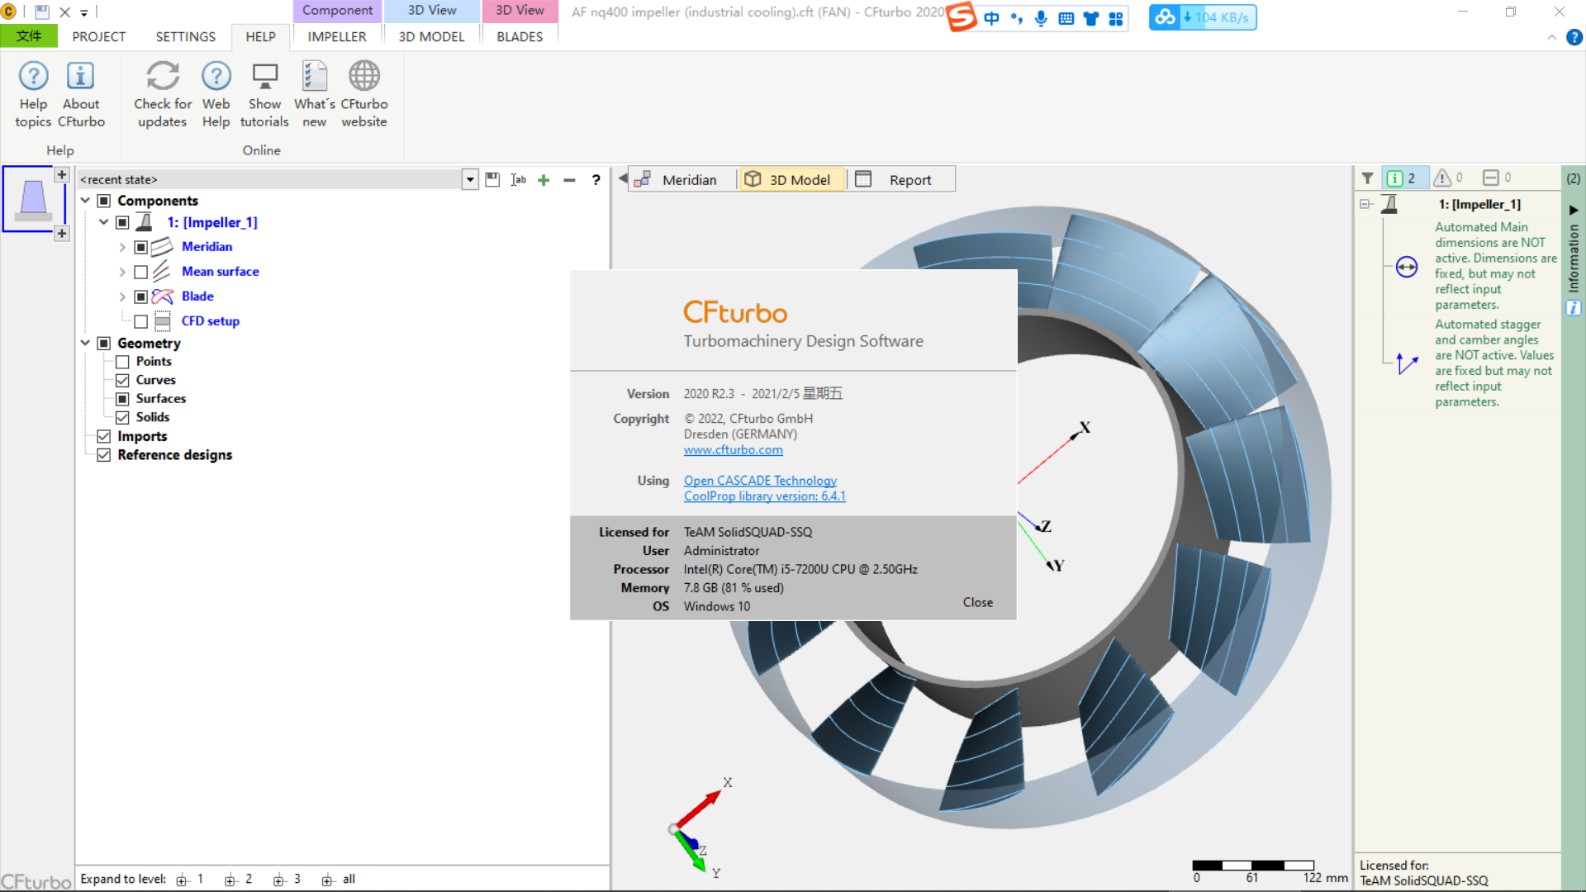
Task: Collapse Impeller_1 in messages panel
Action: point(1365,204)
